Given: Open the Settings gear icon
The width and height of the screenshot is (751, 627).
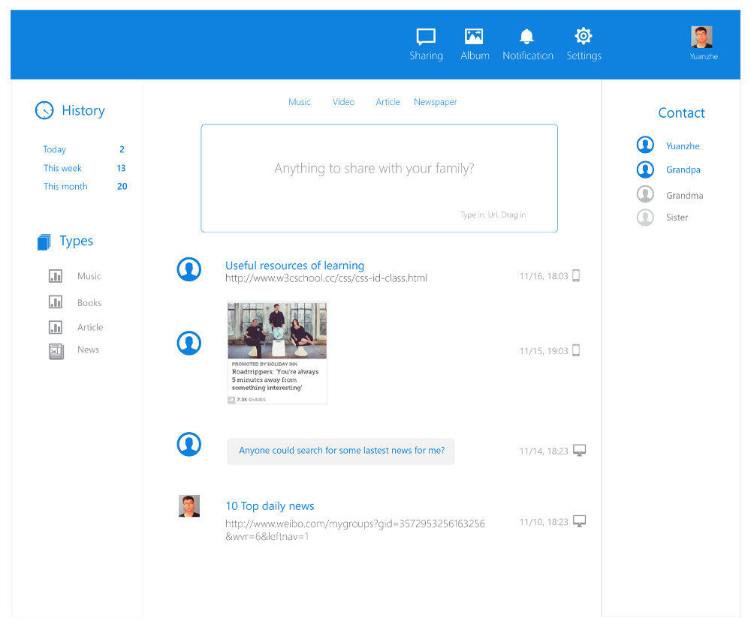Looking at the screenshot, I should coord(584,36).
